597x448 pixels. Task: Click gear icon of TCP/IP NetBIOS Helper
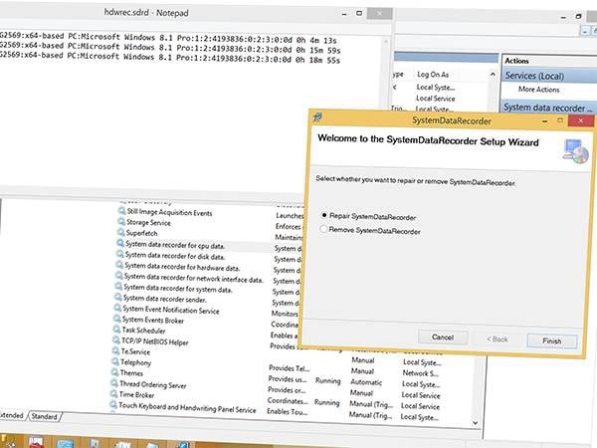coord(116,339)
